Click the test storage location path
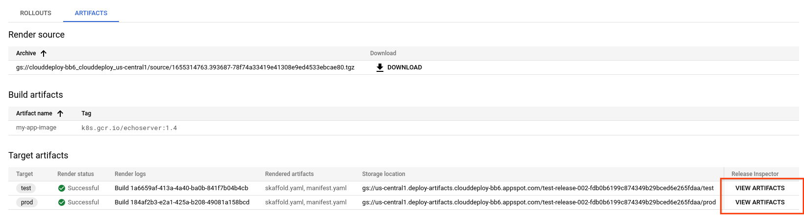 tap(538, 188)
